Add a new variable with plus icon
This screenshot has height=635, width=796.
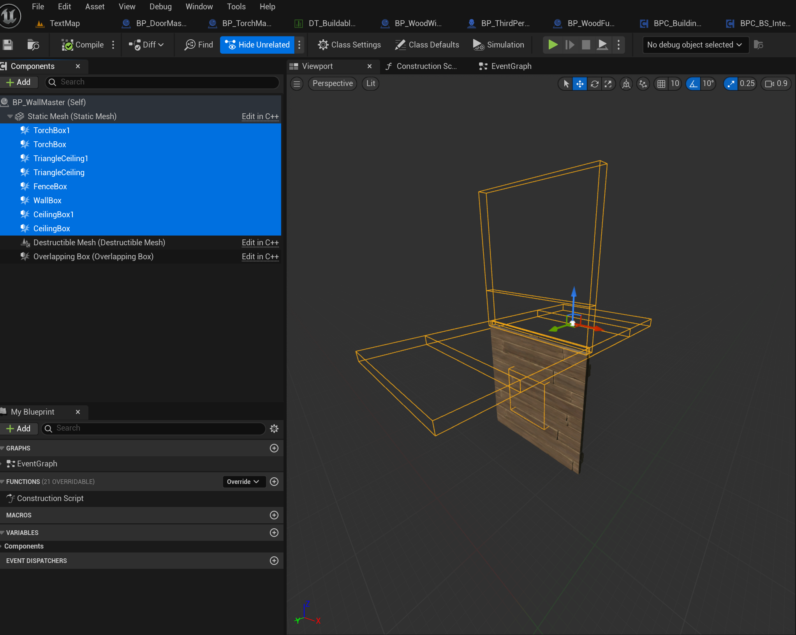pyautogui.click(x=274, y=533)
